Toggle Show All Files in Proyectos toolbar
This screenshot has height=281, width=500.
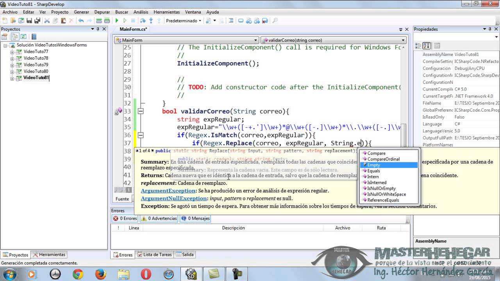[x=15, y=37]
